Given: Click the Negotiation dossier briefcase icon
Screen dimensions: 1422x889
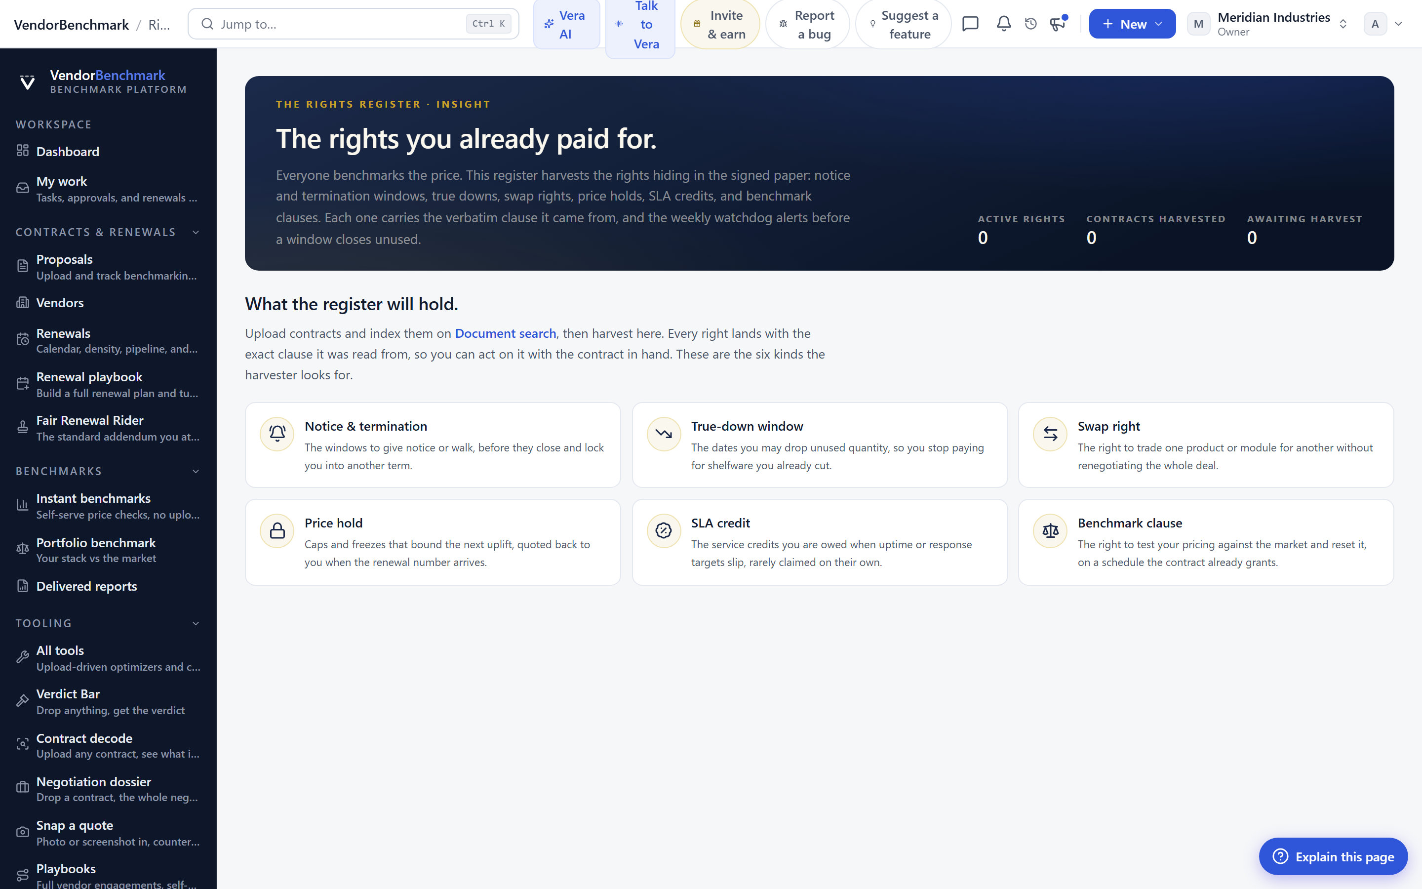Looking at the screenshot, I should (x=22, y=788).
